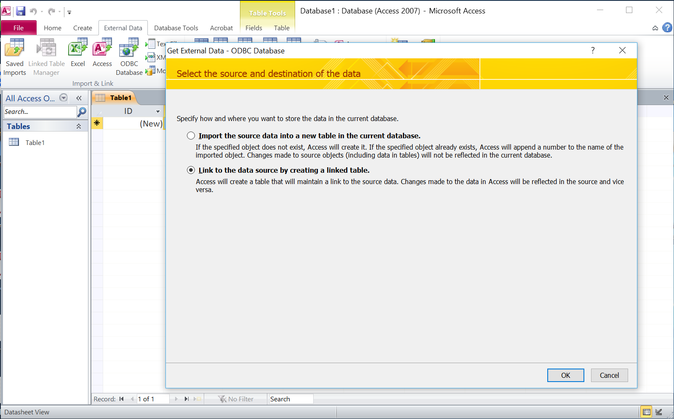Switch to the Create ribbon tab
Screen dimensions: 674x419
83,28
